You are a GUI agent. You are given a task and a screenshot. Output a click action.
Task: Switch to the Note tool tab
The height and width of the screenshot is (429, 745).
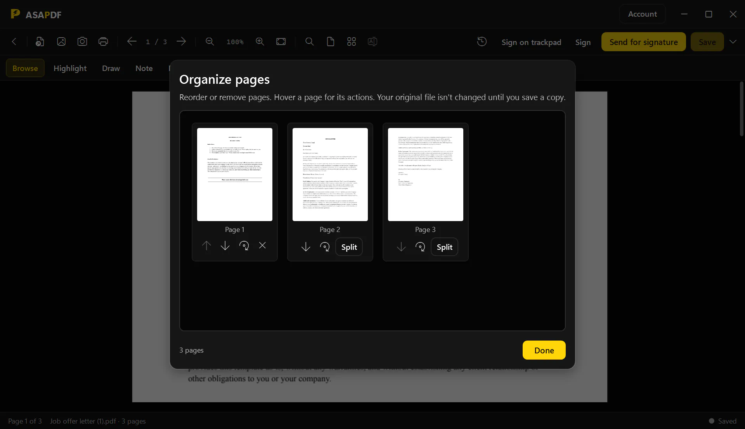(144, 68)
